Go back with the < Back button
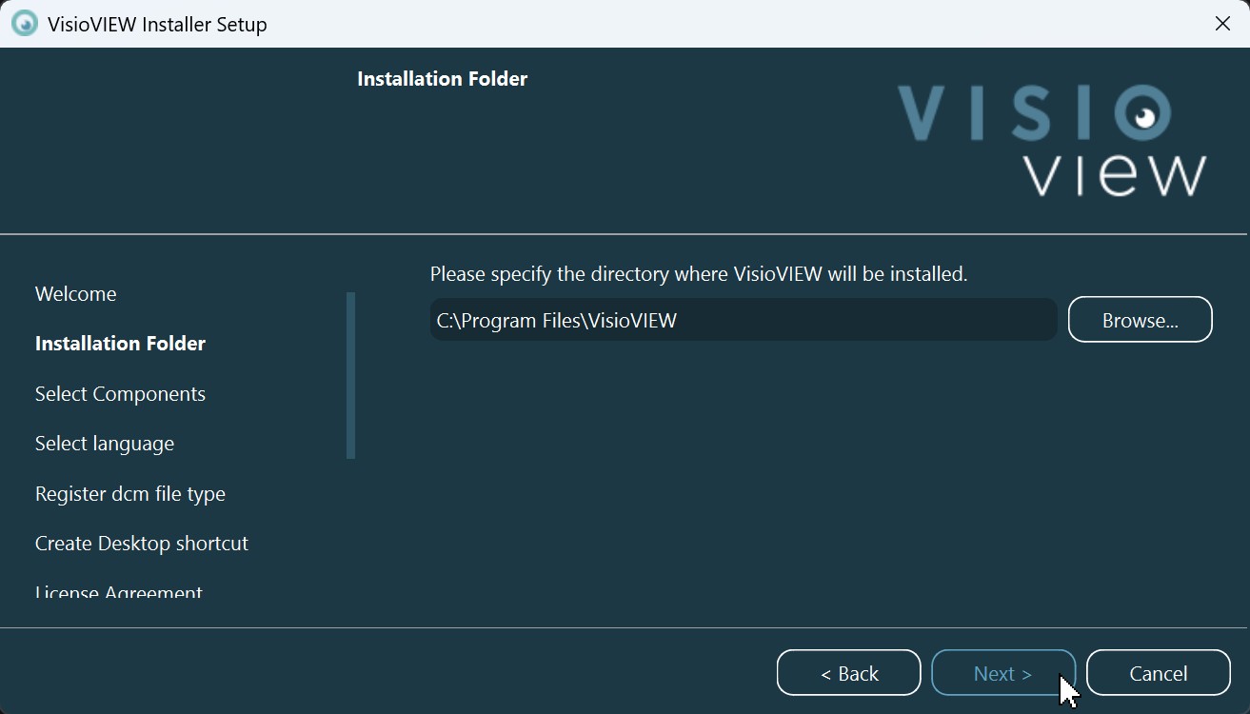This screenshot has width=1250, height=714. click(848, 673)
